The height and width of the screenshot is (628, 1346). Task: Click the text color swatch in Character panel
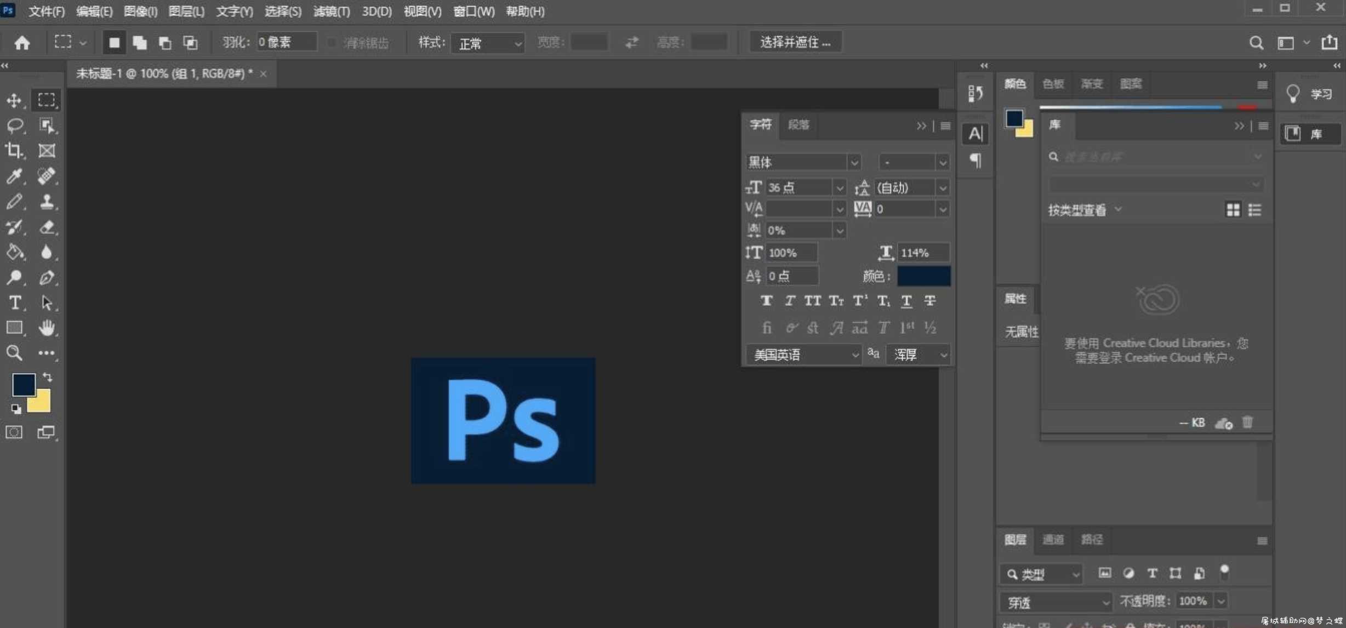[923, 276]
